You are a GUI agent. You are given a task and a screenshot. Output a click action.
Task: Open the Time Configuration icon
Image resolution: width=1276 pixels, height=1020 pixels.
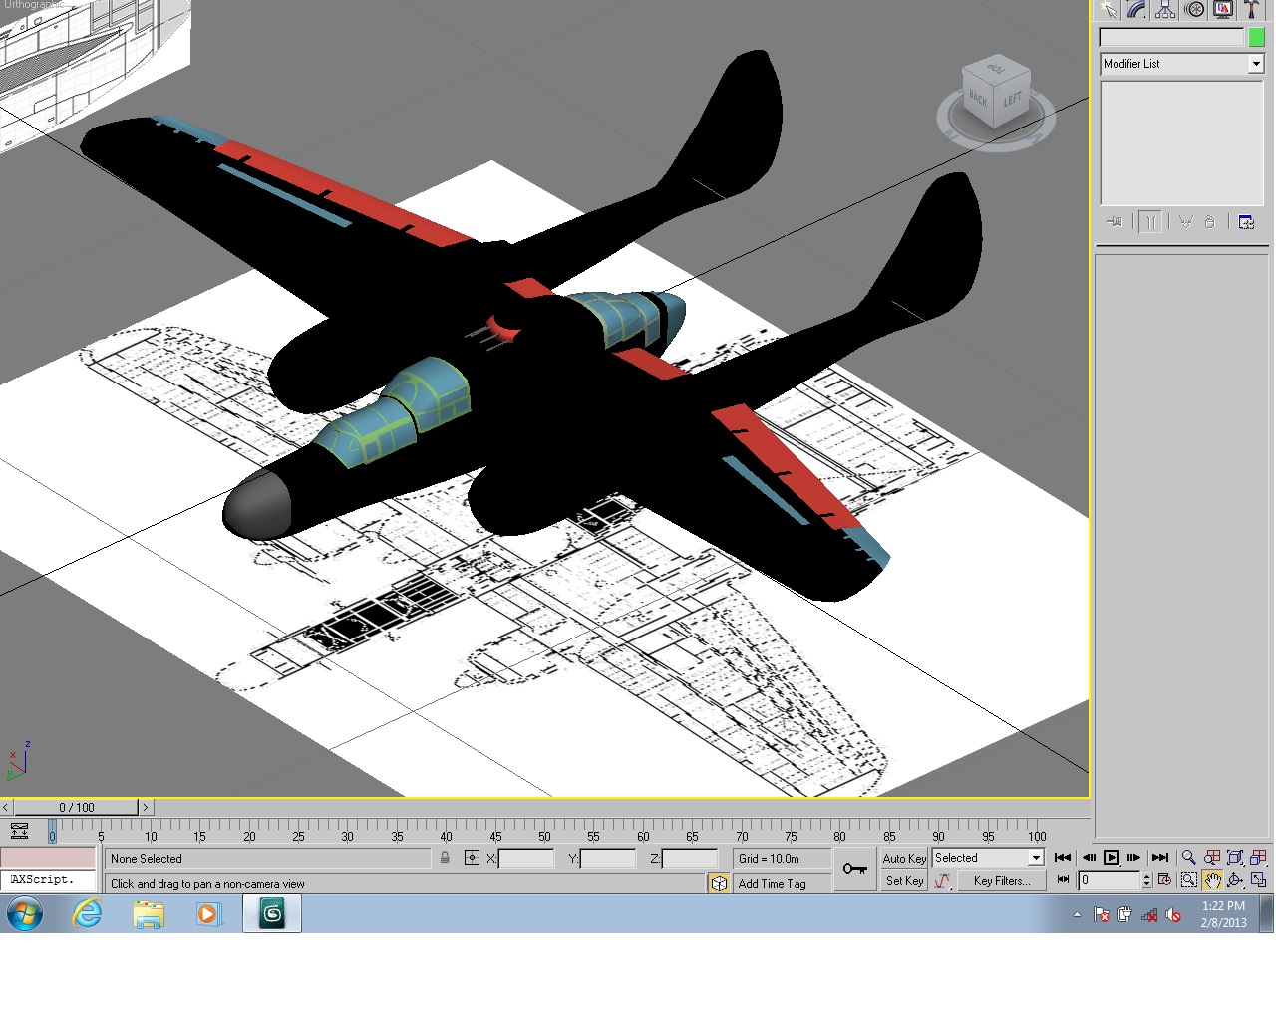pyautogui.click(x=1164, y=880)
